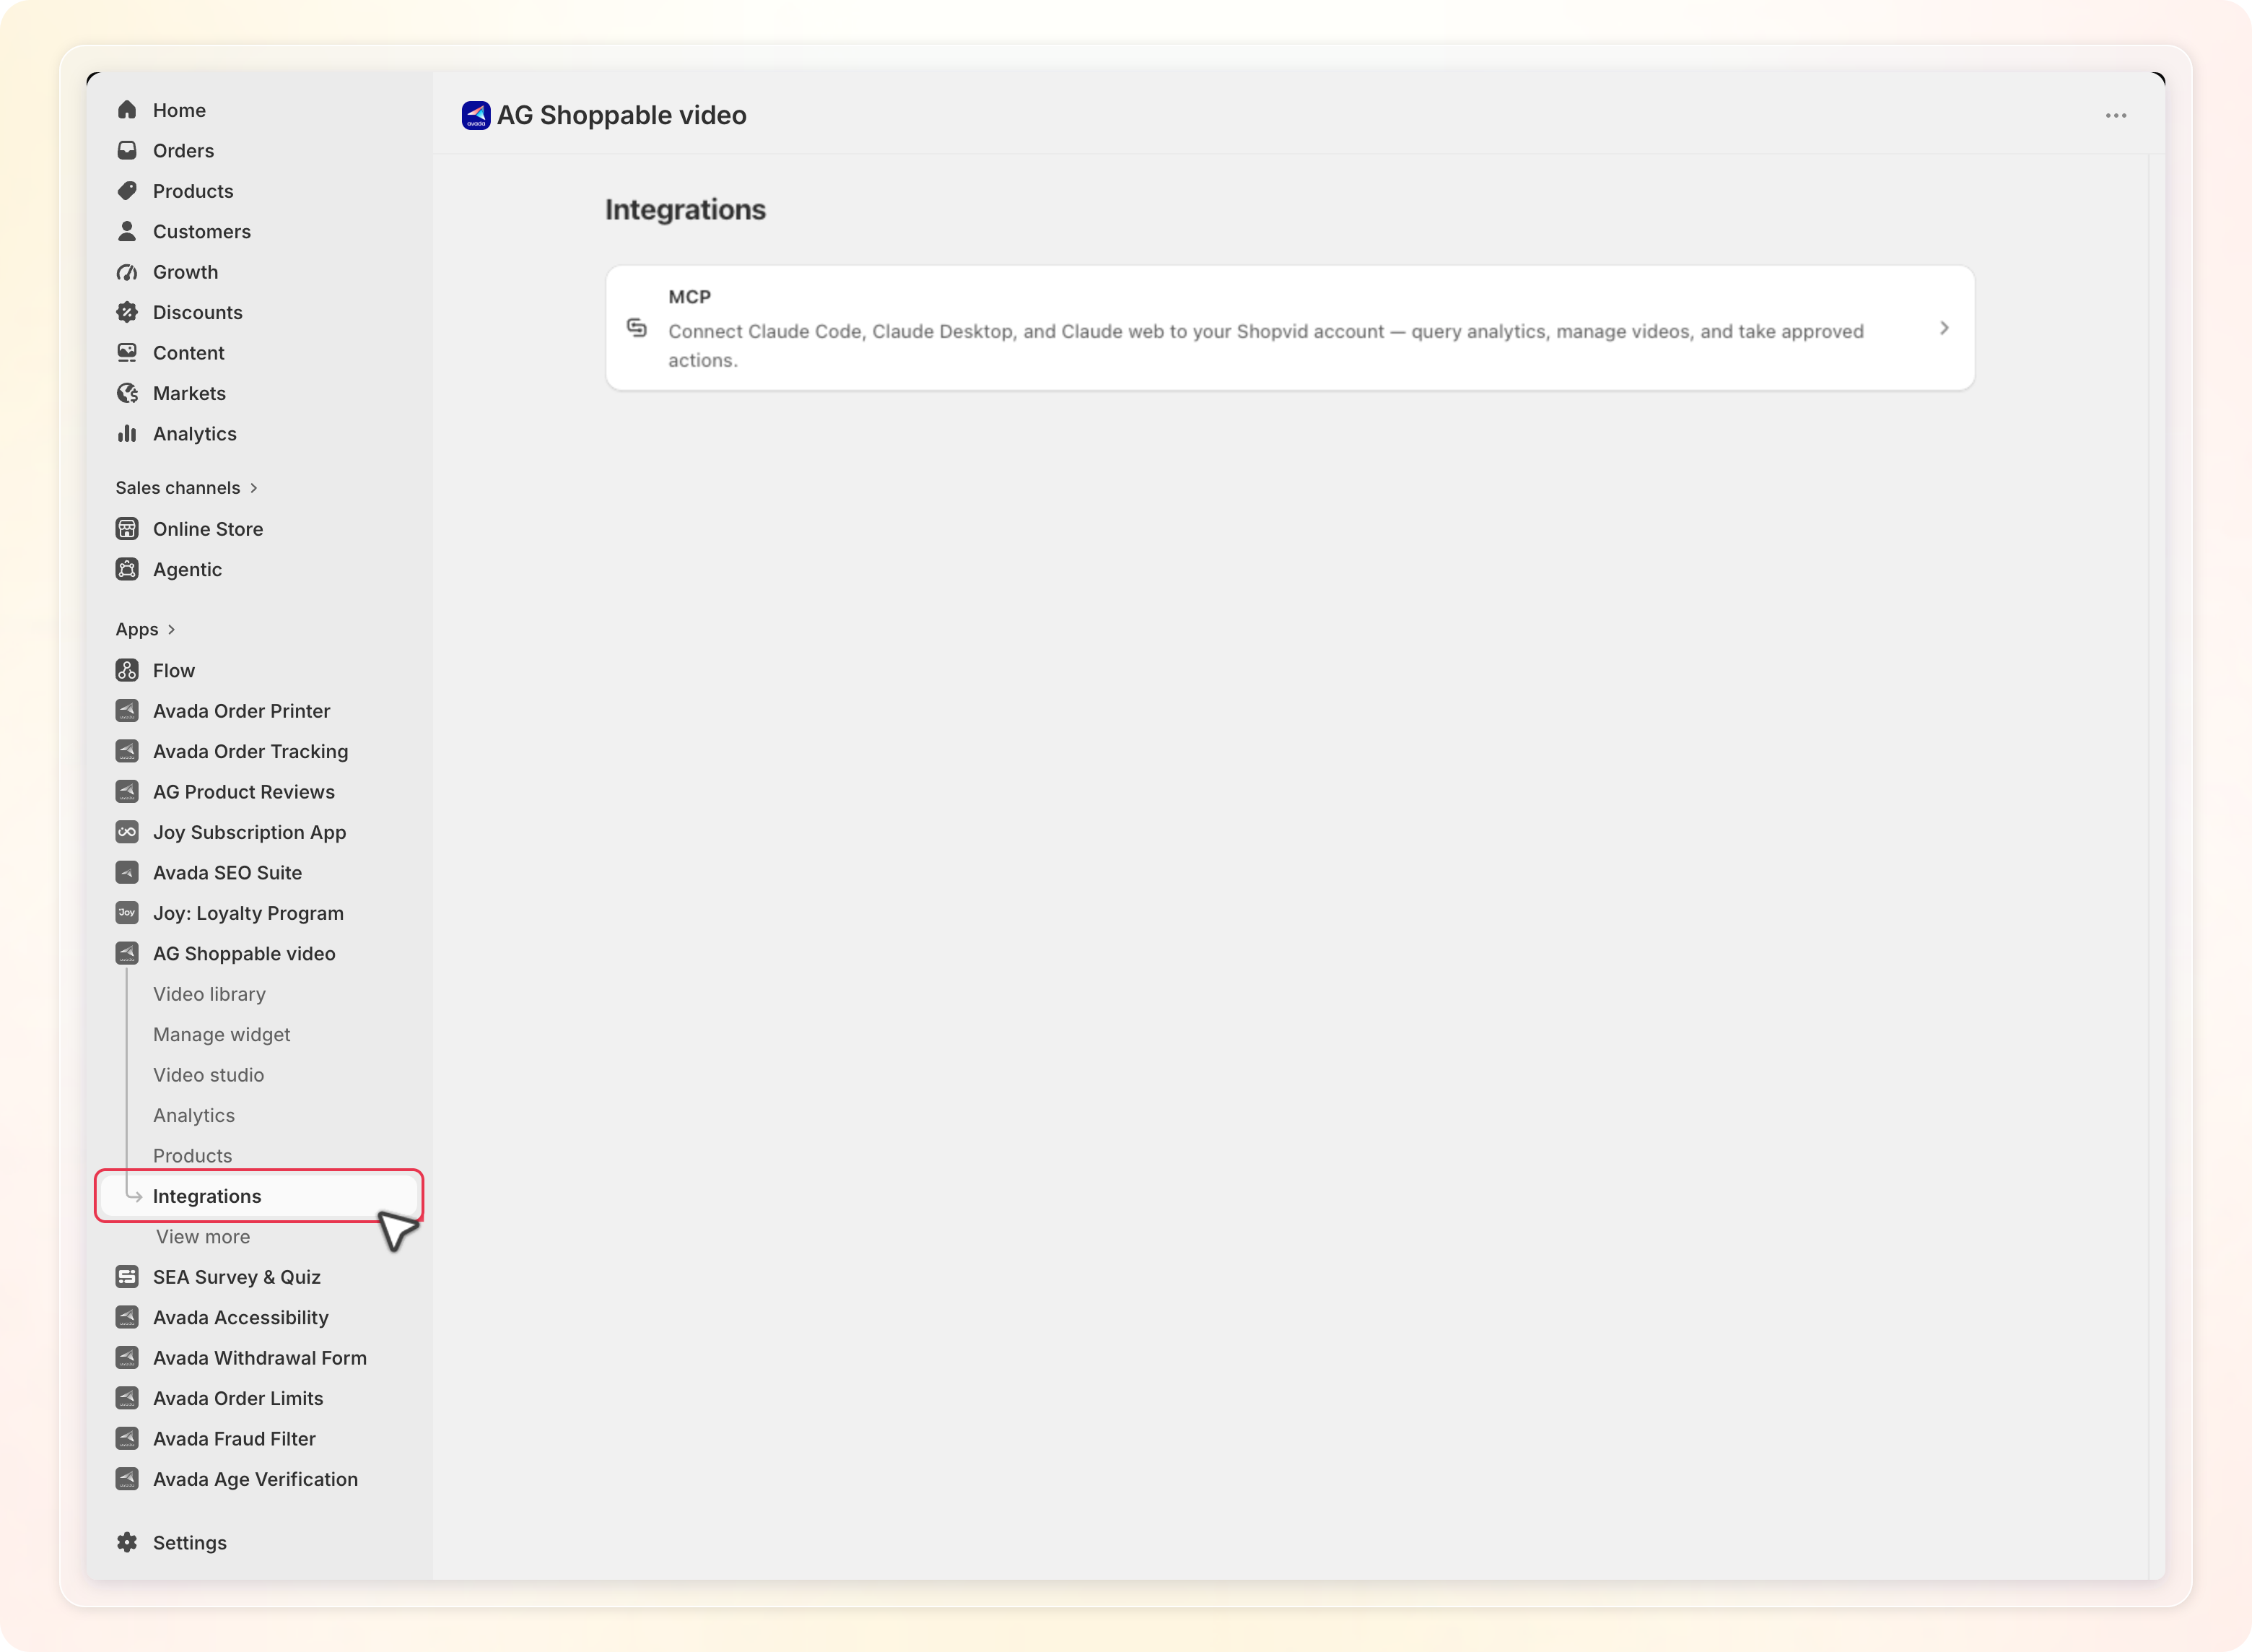Click the Joy Loyalty Program icon
This screenshot has width=2252, height=1652.
pyautogui.click(x=127, y=913)
